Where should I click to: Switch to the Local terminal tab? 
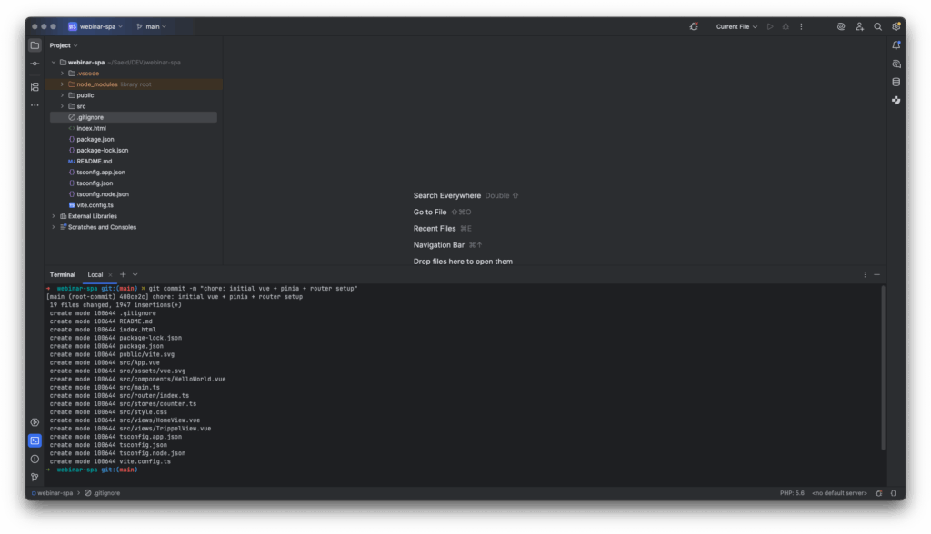pyautogui.click(x=95, y=274)
